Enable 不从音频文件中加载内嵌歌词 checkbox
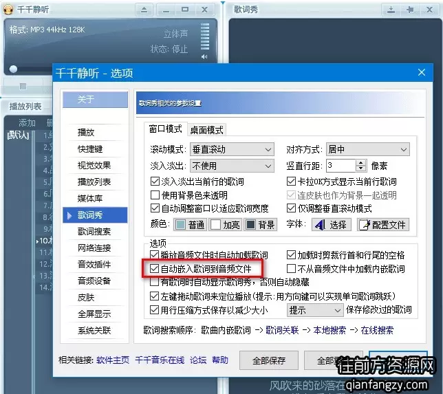The width and height of the screenshot is (443, 394). [x=291, y=269]
